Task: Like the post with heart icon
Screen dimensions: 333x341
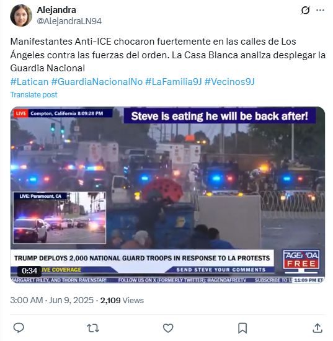Action: [x=168, y=328]
